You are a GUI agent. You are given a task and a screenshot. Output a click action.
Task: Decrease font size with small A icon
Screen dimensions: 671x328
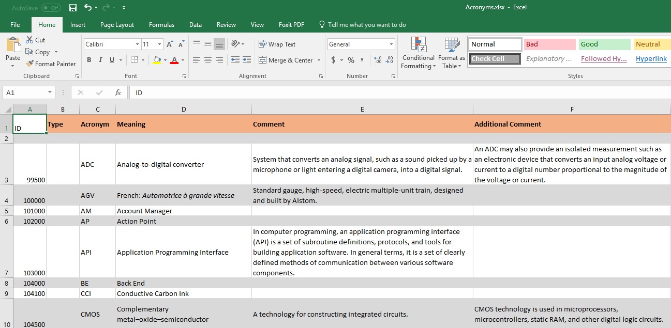pyautogui.click(x=180, y=44)
